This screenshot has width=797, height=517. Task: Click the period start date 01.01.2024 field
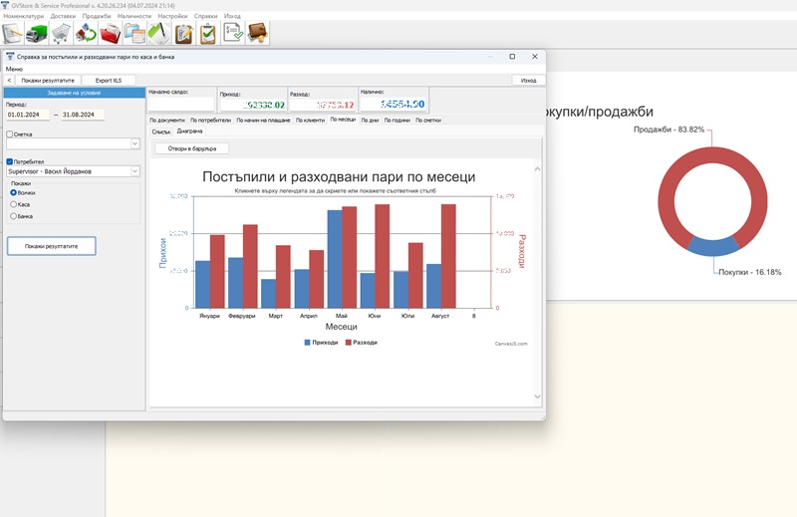pyautogui.click(x=28, y=115)
